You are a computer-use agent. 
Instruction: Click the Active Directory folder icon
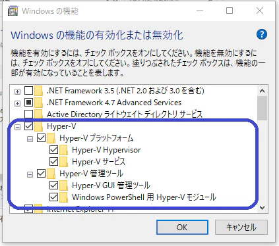(x=38, y=114)
